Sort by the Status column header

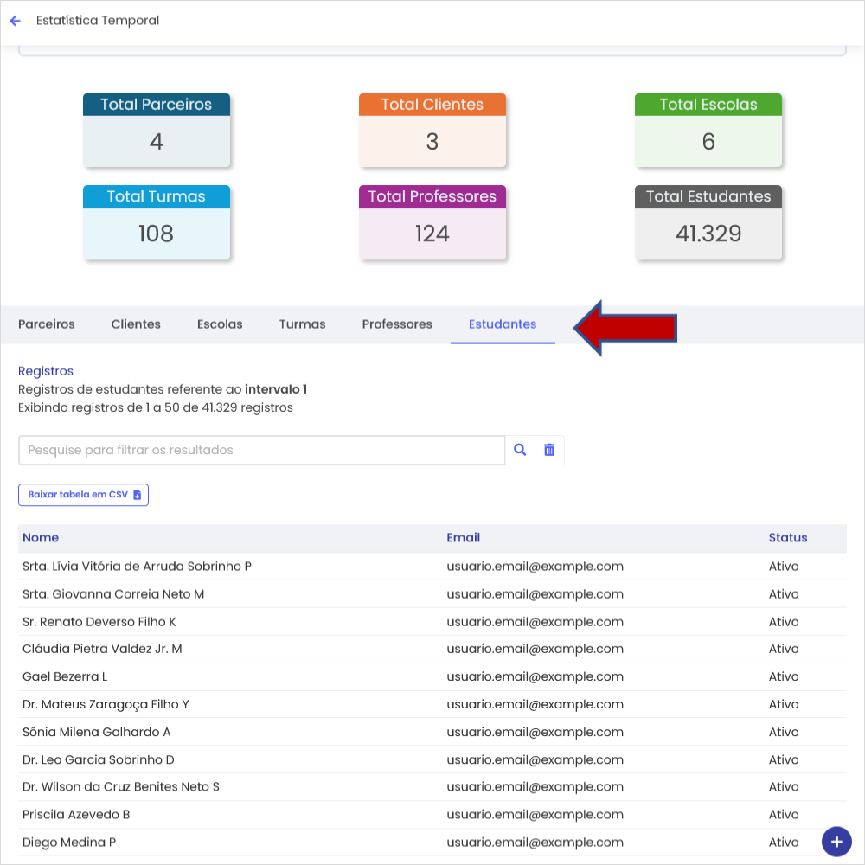[788, 538]
